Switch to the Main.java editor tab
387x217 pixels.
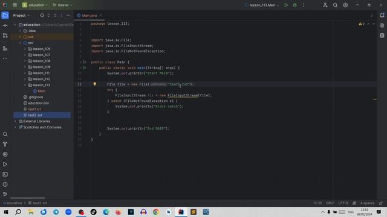click(89, 16)
